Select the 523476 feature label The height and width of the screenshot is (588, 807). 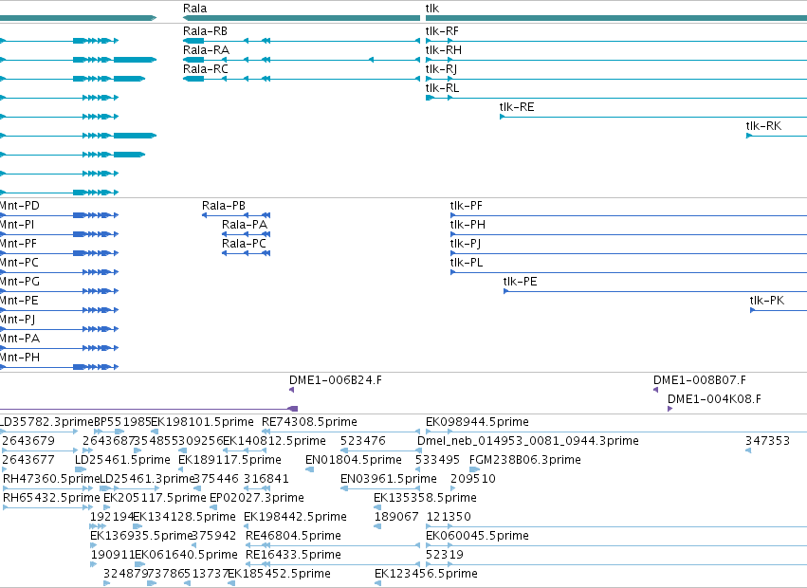(363, 441)
